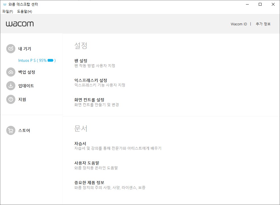Open 중요한 제품 정보 link
Image resolution: width=280 pixels, height=205 pixels.
pos(89,183)
